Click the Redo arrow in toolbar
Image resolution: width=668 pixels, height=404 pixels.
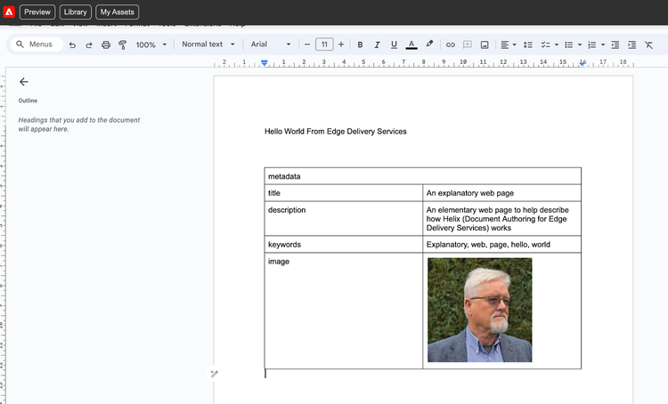(x=89, y=44)
